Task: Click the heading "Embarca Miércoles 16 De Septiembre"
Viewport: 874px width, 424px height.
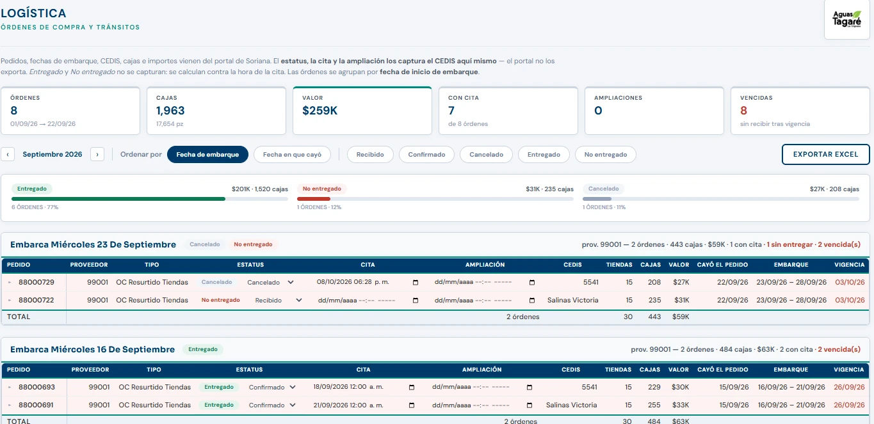Action: (x=93, y=349)
